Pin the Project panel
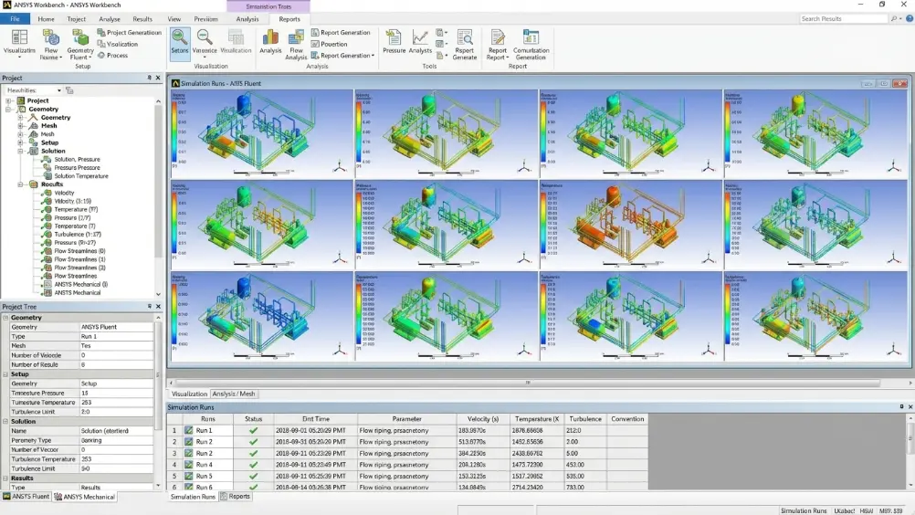Viewport: 915px width, 515px height. click(149, 78)
